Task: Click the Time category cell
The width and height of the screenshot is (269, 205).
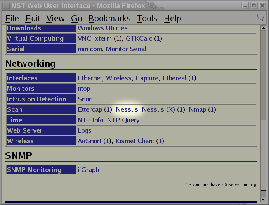Action: 41,120
